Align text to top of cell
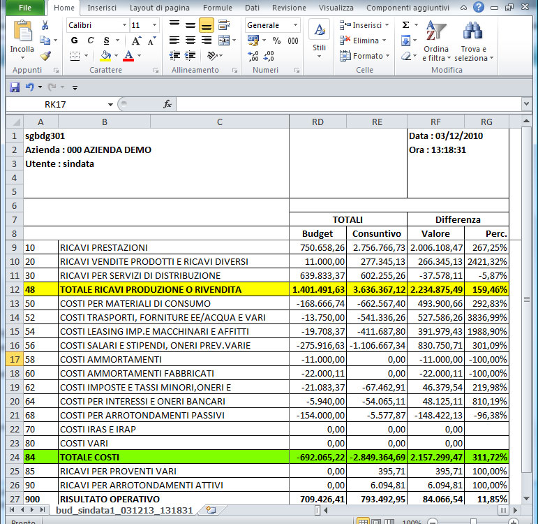The image size is (538, 524). (174, 25)
